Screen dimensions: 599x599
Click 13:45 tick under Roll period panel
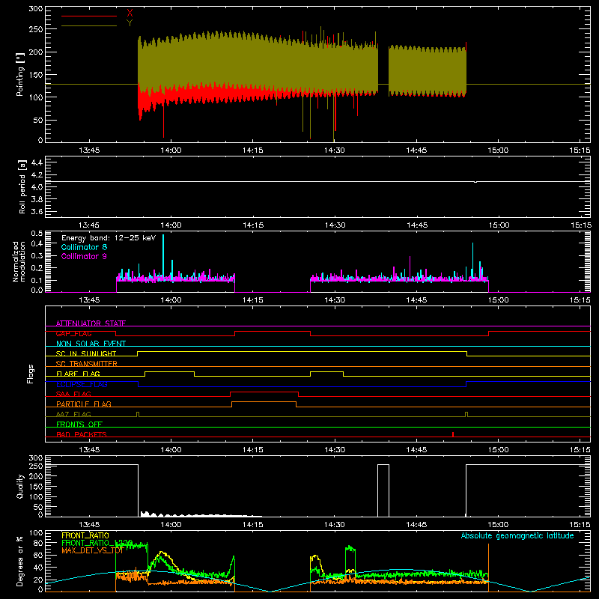(x=89, y=225)
